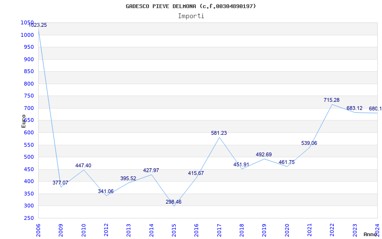382x239 pixels.
Task: Click the y-axis value 500
Action: click(29, 157)
